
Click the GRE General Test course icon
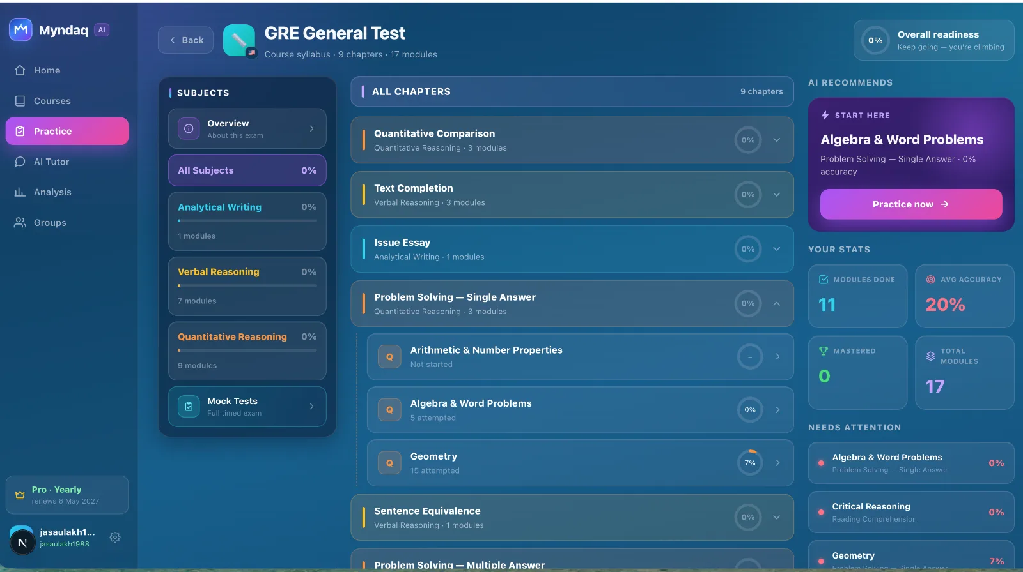click(239, 40)
